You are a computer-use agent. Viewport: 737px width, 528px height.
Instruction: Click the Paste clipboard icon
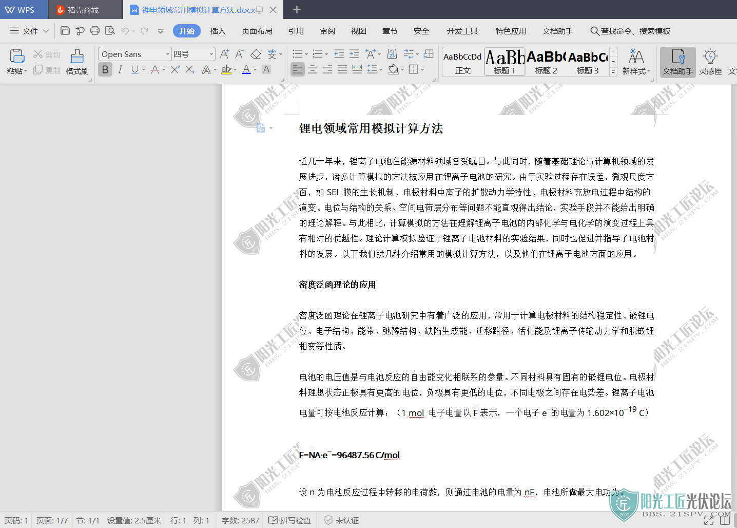17,56
